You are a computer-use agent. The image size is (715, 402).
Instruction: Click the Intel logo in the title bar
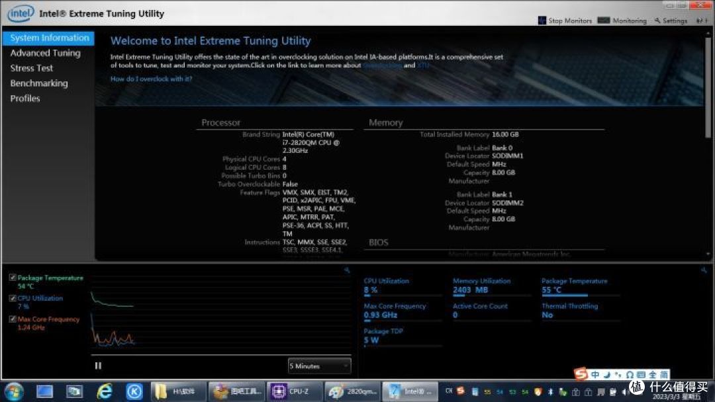tap(21, 13)
